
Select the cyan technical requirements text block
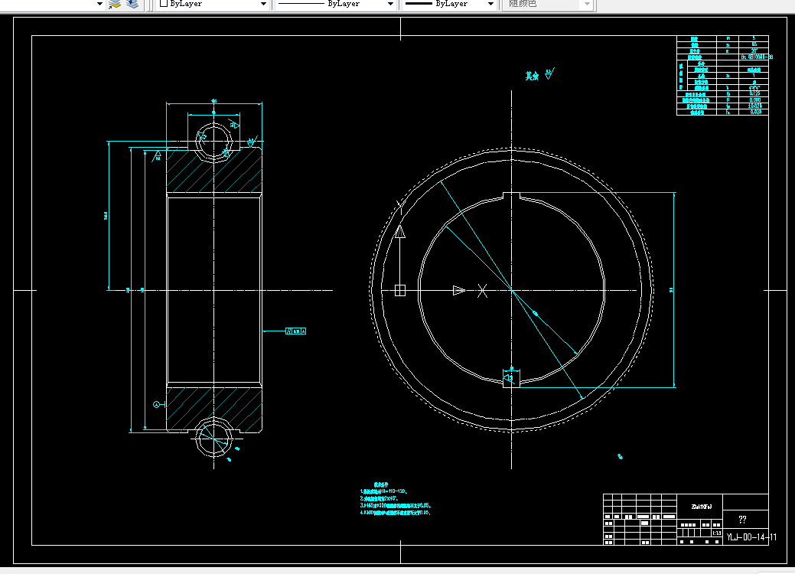(396, 499)
